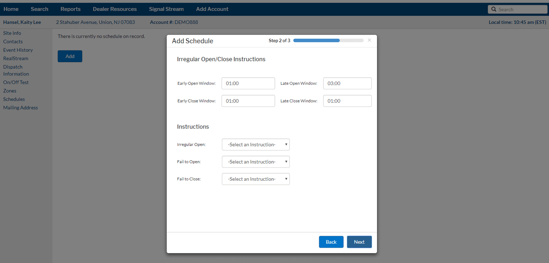This screenshot has width=549, height=263.
Task: Open Event History in the sidebar
Action: pos(18,50)
